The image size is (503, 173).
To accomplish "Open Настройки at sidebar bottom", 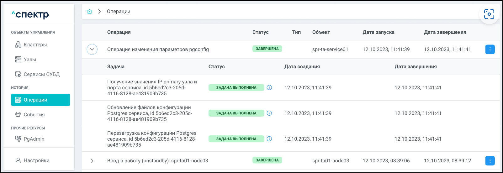I will pos(36,160).
